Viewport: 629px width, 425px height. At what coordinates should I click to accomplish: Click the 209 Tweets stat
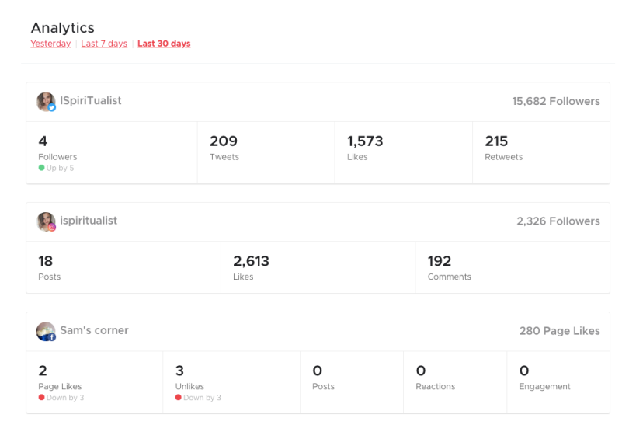[224, 148]
